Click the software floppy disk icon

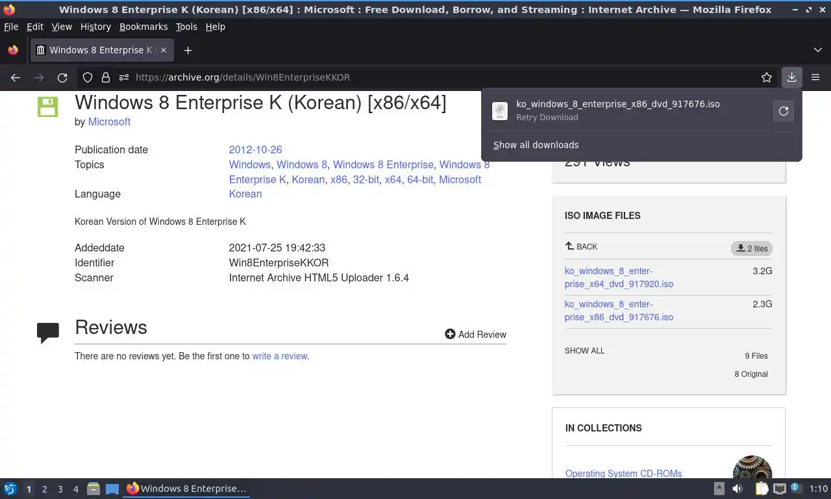(47, 107)
